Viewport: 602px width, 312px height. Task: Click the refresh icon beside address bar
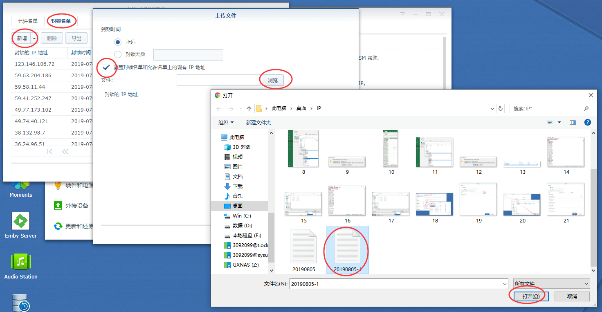(501, 109)
